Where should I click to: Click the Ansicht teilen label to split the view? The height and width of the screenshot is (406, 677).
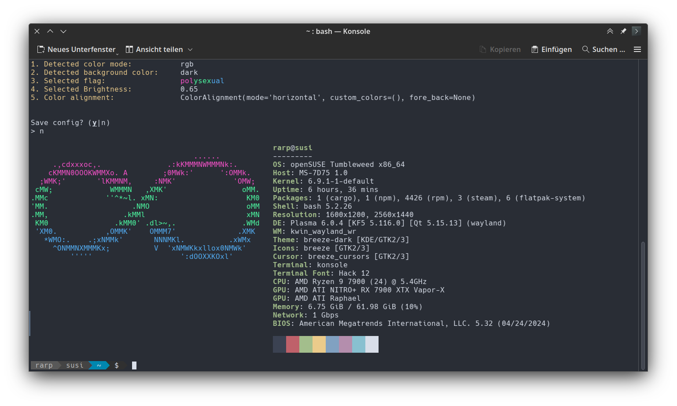(160, 49)
